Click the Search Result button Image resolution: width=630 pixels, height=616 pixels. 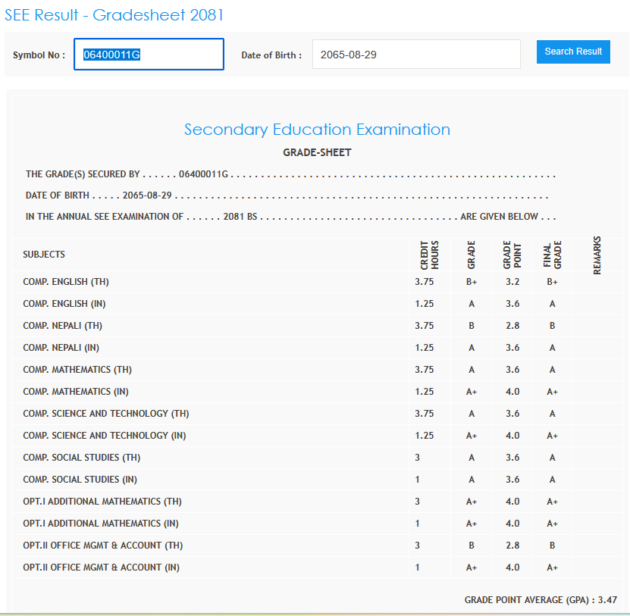pyautogui.click(x=573, y=52)
